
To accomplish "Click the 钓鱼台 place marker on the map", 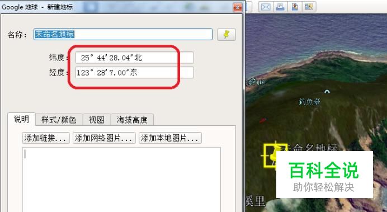I will (x=327, y=92).
